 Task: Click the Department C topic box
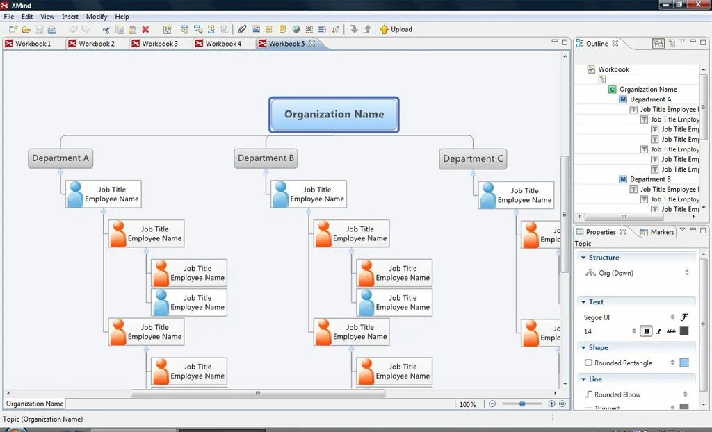pos(473,159)
